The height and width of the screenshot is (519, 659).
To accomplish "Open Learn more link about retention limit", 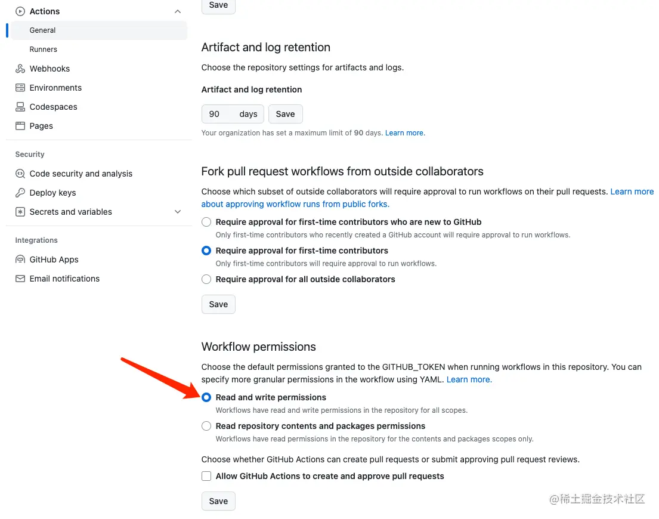I will coord(405,133).
